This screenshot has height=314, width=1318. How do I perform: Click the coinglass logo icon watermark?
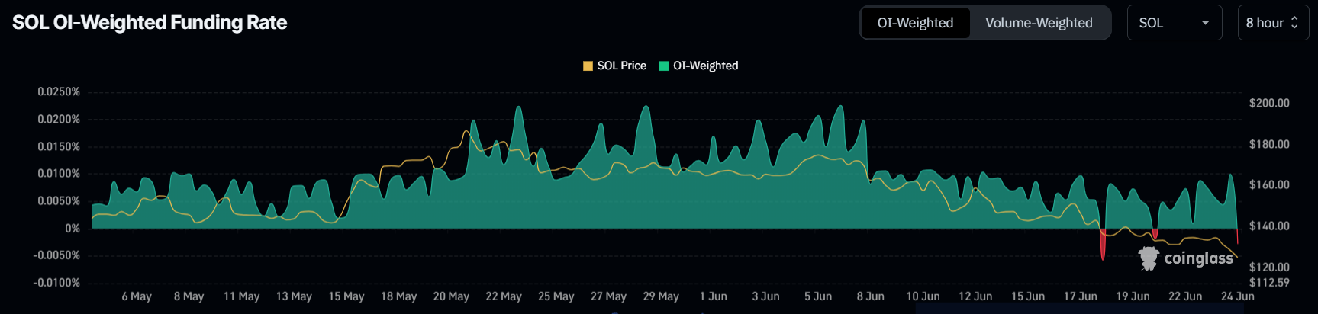coord(1149,258)
